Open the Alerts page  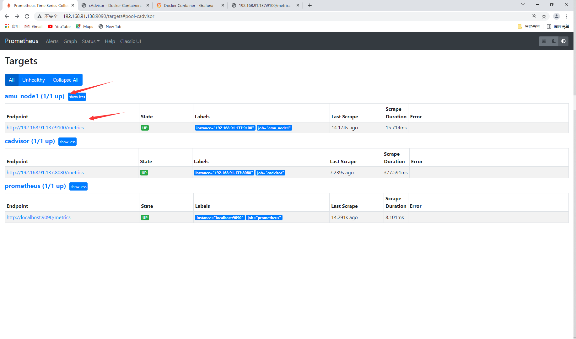[x=52, y=41]
